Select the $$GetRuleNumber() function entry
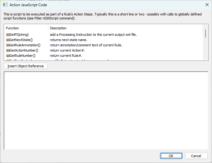The image size is (212, 163). pyautogui.click(x=21, y=56)
